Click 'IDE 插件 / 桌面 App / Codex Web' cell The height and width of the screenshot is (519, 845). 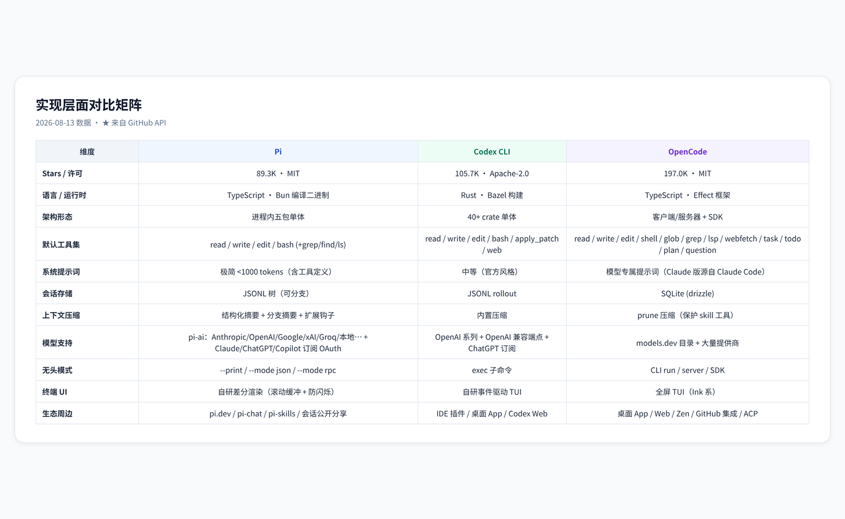492,414
